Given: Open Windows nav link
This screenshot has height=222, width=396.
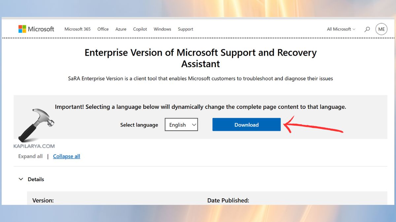Looking at the screenshot, I should pos(162,29).
